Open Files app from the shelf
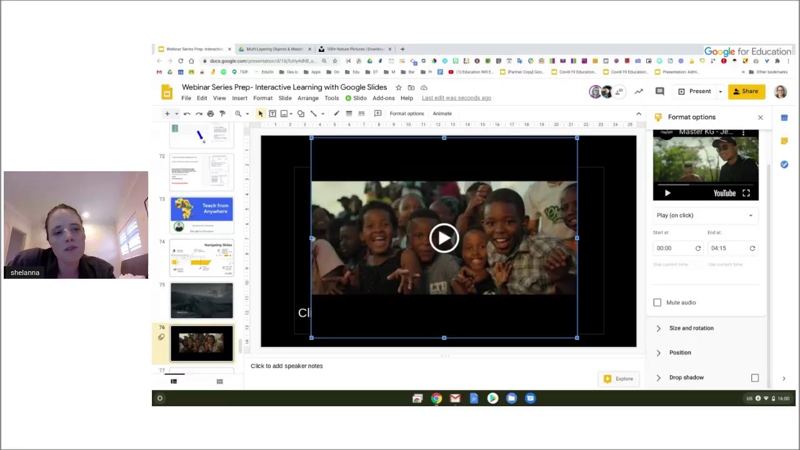 (511, 398)
